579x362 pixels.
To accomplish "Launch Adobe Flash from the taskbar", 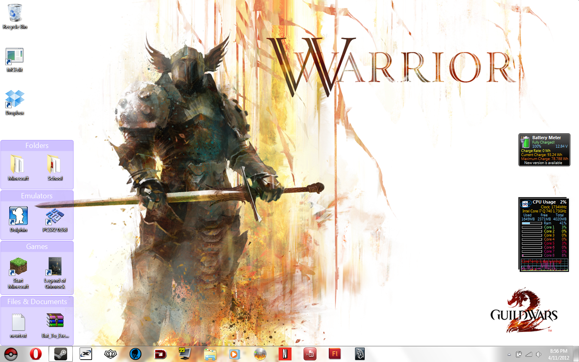I will pyautogui.click(x=335, y=354).
